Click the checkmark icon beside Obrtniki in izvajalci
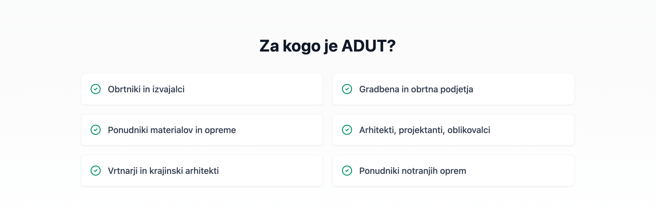This screenshot has width=656, height=221. click(x=96, y=89)
